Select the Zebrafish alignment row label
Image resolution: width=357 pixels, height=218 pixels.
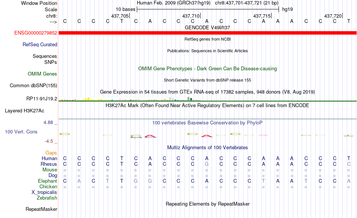[47, 198]
